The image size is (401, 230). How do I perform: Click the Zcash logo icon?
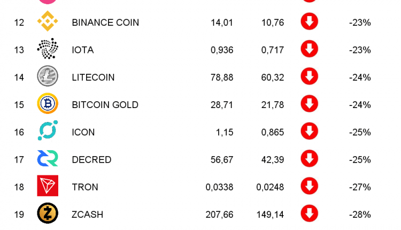coord(48,214)
